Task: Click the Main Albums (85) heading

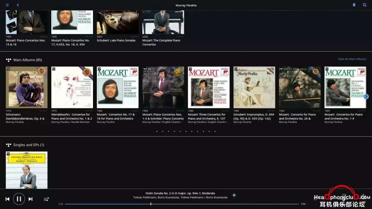Action: 28,60
